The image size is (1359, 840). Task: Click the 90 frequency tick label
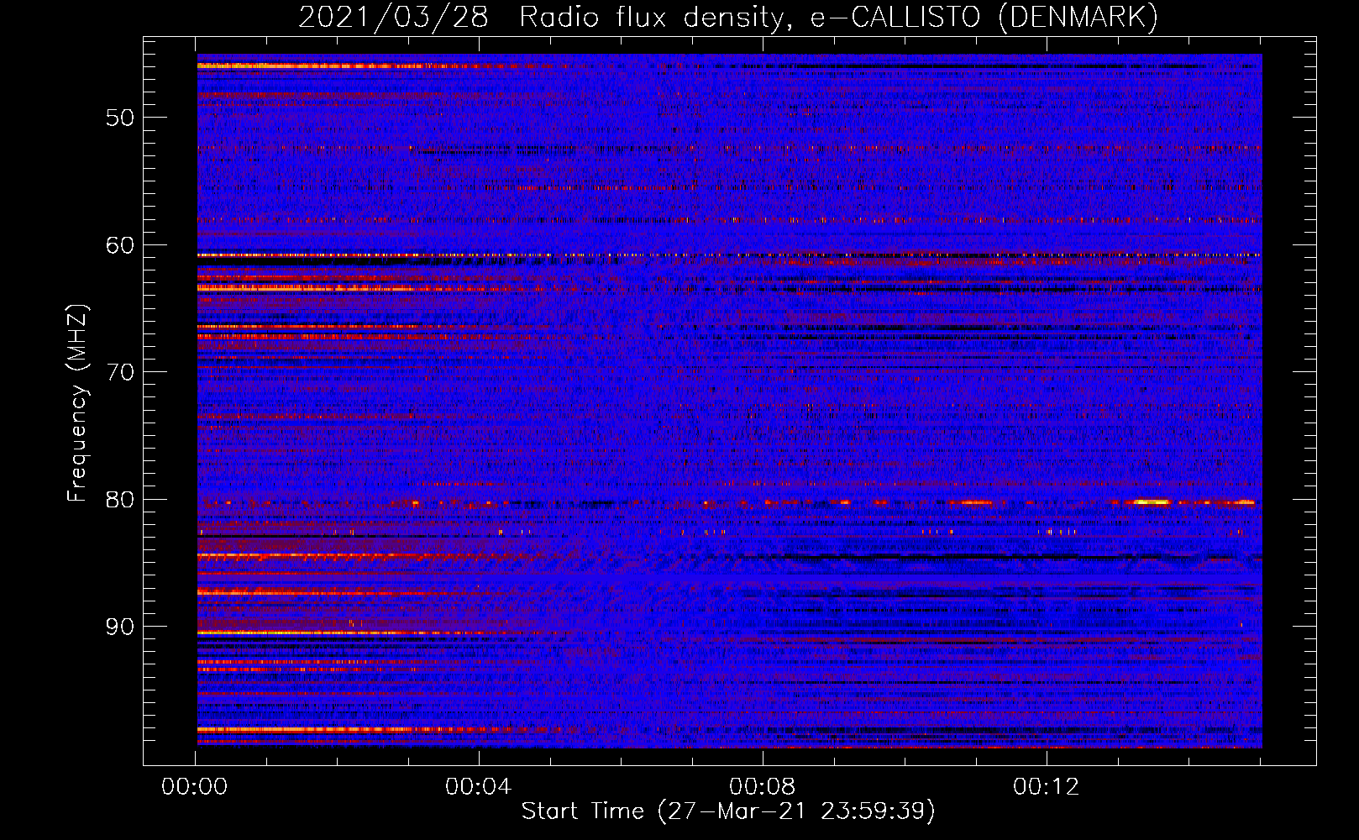[120, 627]
